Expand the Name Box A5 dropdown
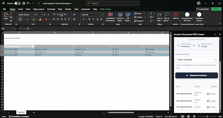The height and width of the screenshot is (118, 223). click(14, 28)
